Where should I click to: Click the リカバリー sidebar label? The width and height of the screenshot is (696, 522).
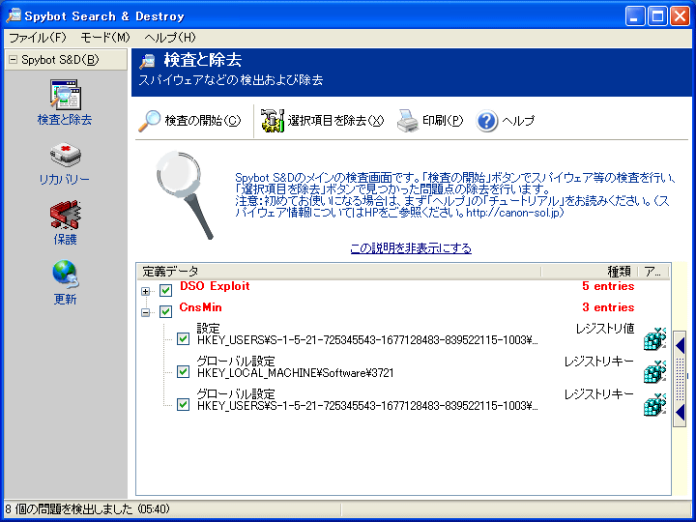(x=65, y=180)
